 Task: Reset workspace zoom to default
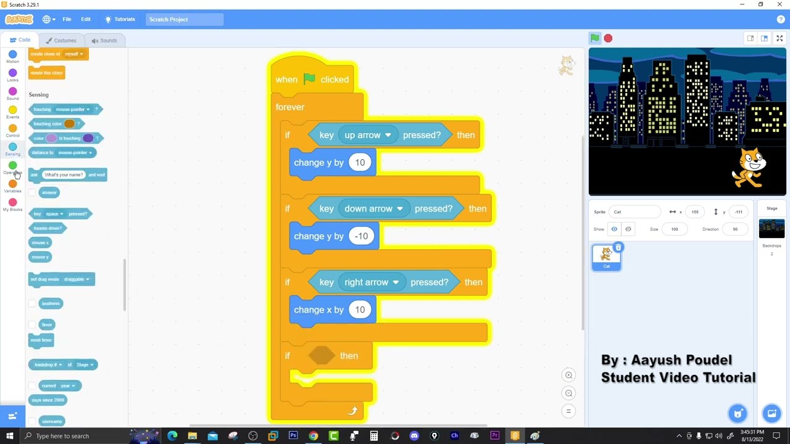point(568,411)
